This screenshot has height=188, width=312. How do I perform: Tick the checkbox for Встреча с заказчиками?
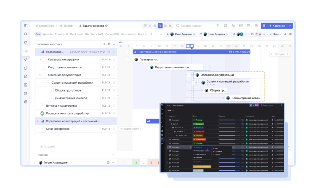pos(42,106)
